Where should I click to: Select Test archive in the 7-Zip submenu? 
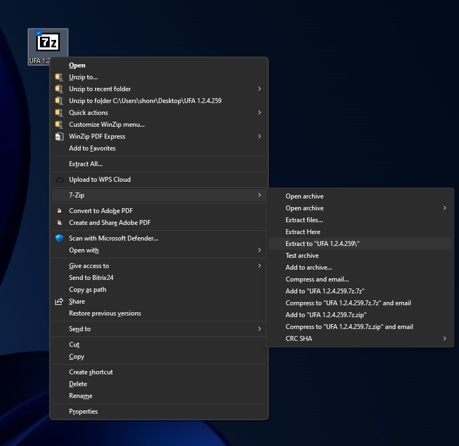click(x=302, y=256)
